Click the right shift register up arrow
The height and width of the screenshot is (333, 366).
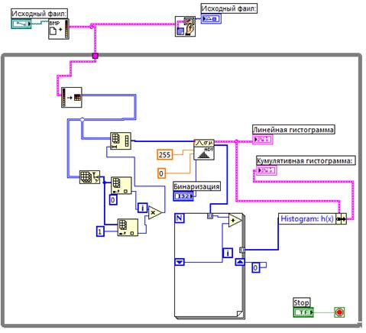click(240, 262)
